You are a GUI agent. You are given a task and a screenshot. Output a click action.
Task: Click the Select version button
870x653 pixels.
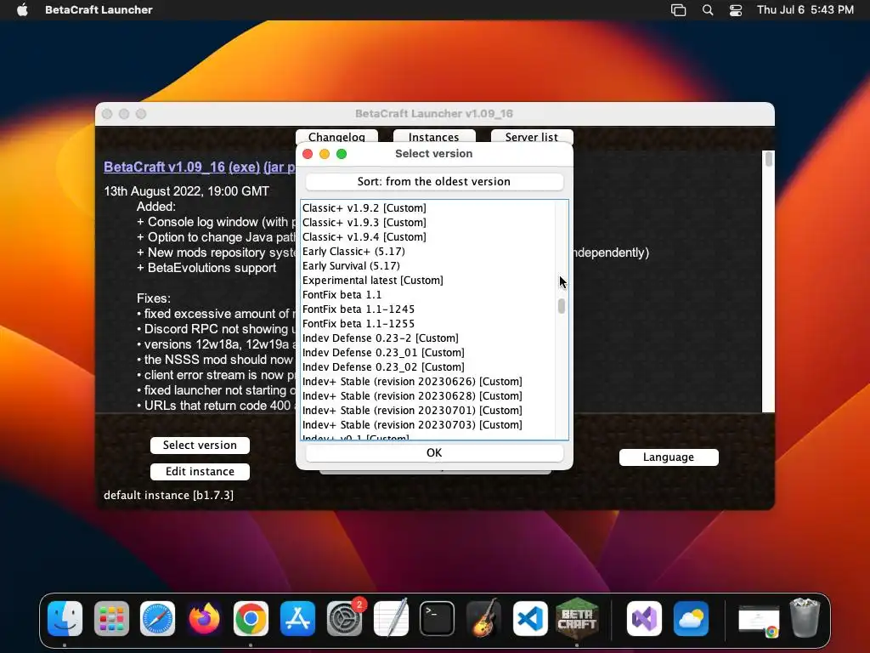(x=200, y=446)
